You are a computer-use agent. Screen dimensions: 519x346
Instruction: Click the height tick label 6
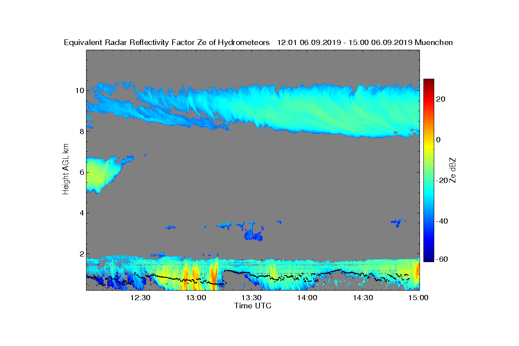(x=81, y=172)
